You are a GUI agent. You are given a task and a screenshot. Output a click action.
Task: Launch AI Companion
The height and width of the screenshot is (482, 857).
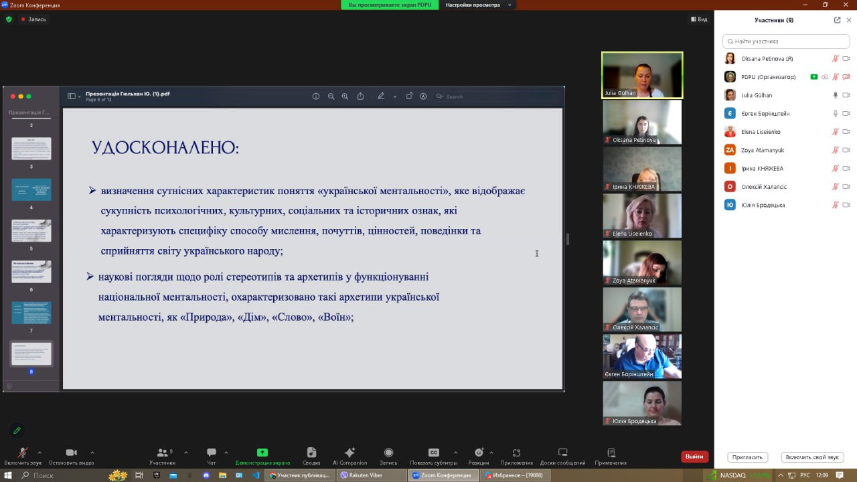[x=349, y=456]
